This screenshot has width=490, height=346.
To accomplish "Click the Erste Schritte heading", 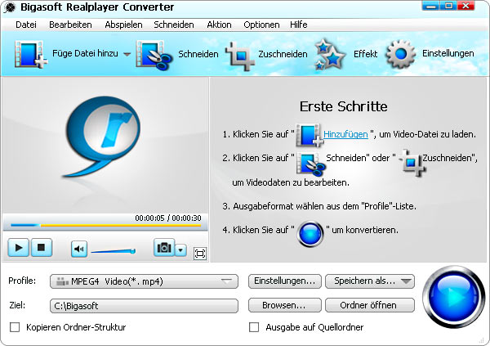I will 344,106.
